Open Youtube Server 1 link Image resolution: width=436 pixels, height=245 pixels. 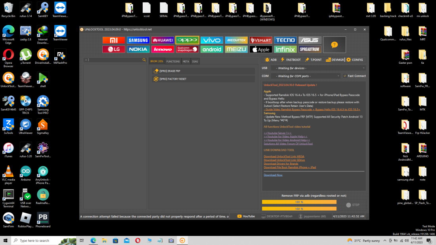277,133
